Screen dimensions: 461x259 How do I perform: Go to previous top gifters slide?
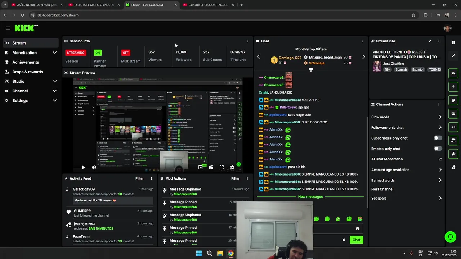(x=258, y=57)
